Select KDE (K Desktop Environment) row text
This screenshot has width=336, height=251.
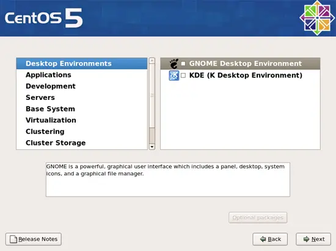246,75
